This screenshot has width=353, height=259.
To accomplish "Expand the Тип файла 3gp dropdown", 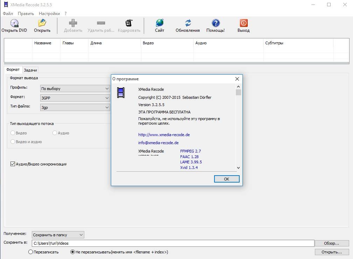I will 75,108.
